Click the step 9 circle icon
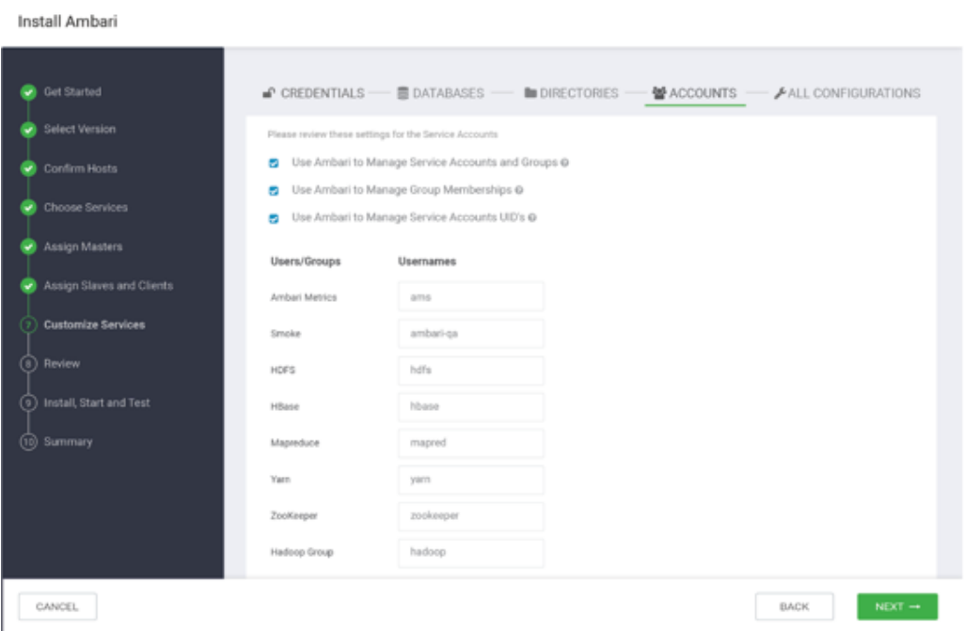Screen dimensions: 965x631 click(28, 402)
